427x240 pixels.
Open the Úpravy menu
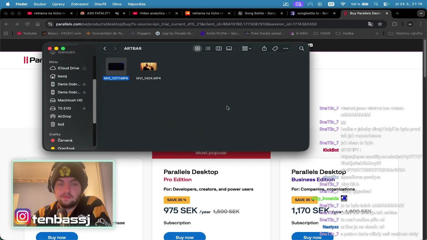click(x=58, y=4)
